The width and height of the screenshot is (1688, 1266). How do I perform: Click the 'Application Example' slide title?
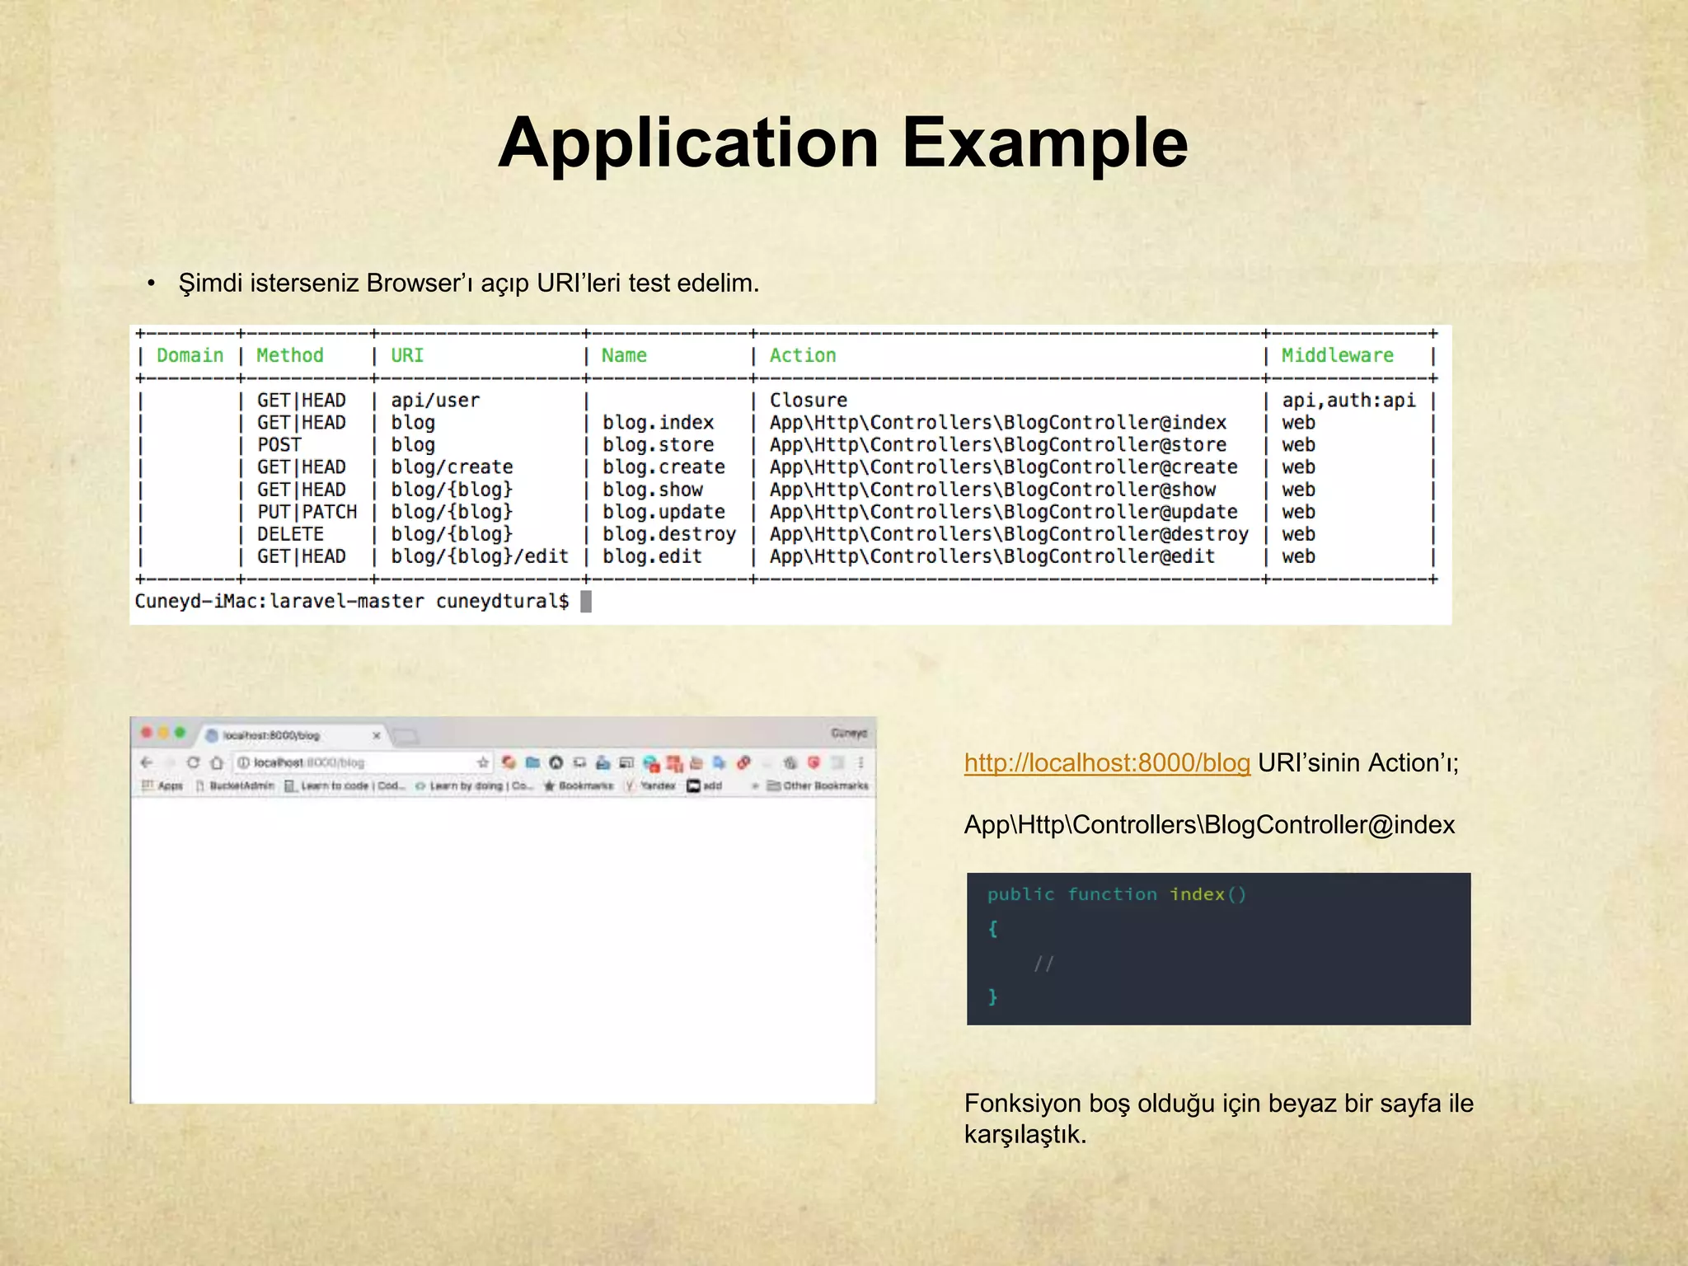[843, 143]
